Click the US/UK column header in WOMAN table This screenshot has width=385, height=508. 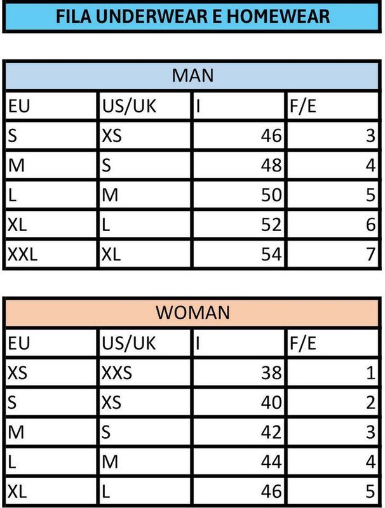click(145, 343)
